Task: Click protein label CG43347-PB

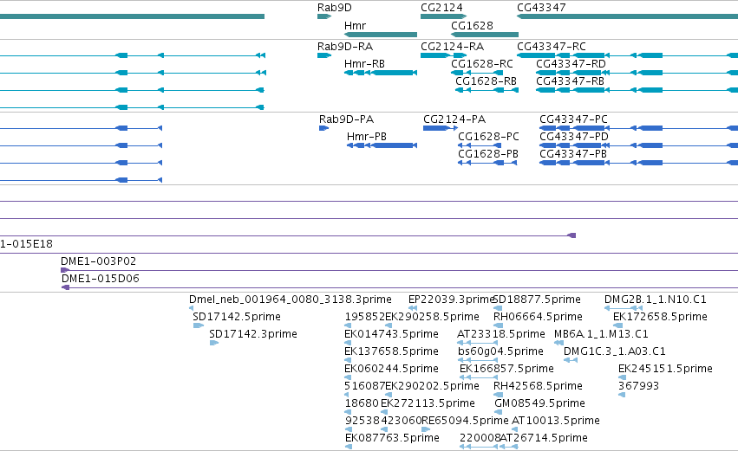Action: coord(573,154)
